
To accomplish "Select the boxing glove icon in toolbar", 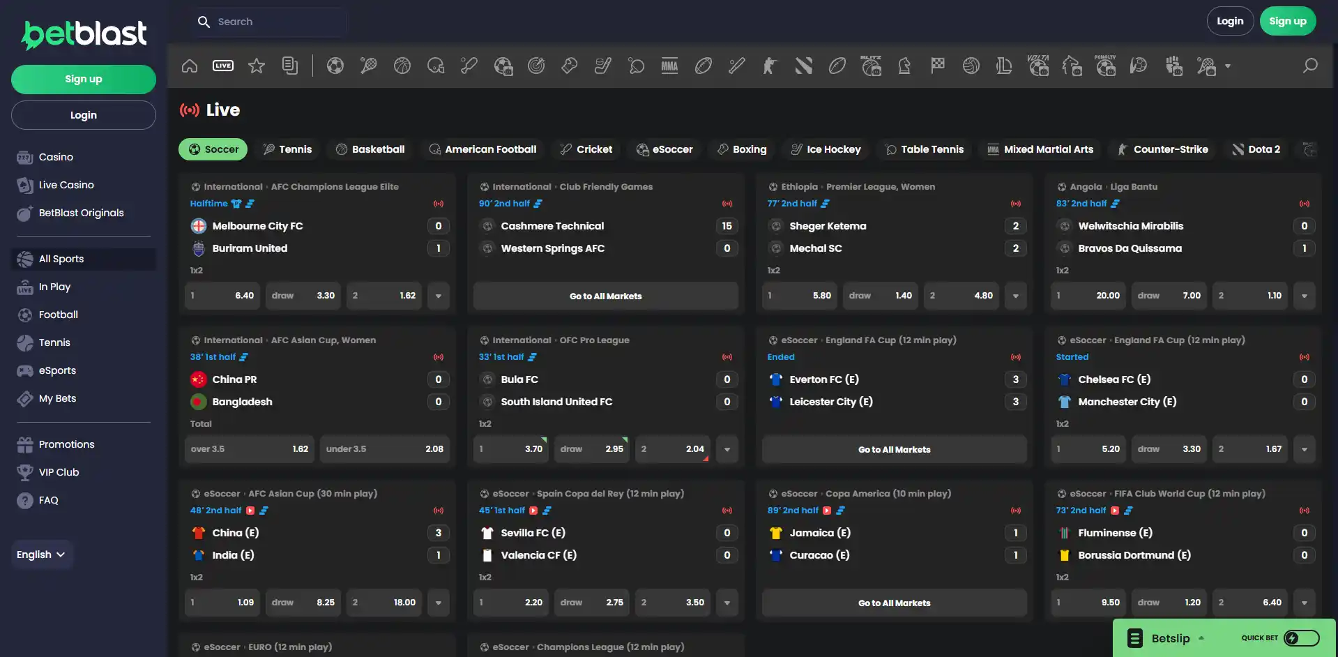I will [570, 66].
